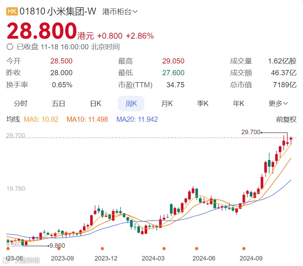The height and width of the screenshot is (266, 303).
Task: Click the +2.86% change percentage
Action: click(140, 36)
